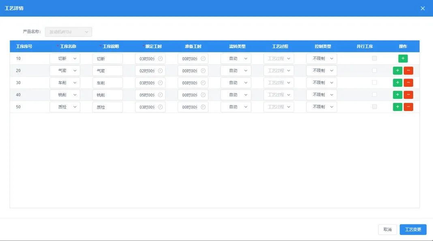Open clock picker for row 50 准备工时
Screen dimensions: 433x241
(203, 107)
